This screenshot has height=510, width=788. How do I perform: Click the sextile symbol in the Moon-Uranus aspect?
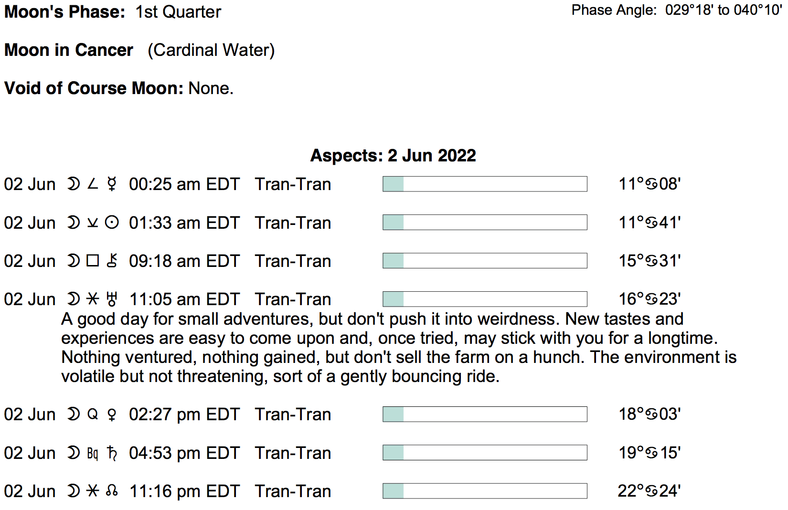coord(93,299)
